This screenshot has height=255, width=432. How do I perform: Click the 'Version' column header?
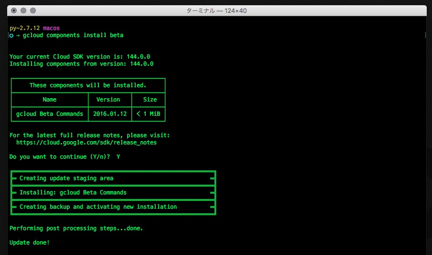108,100
